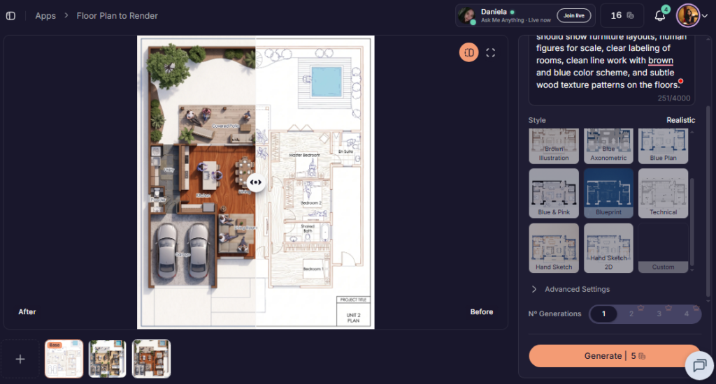Click the Join live button
The image size is (716, 384).
(573, 15)
